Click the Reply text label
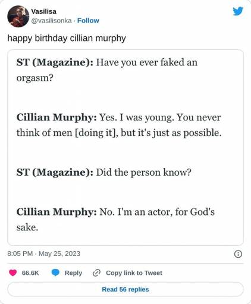 (73, 273)
